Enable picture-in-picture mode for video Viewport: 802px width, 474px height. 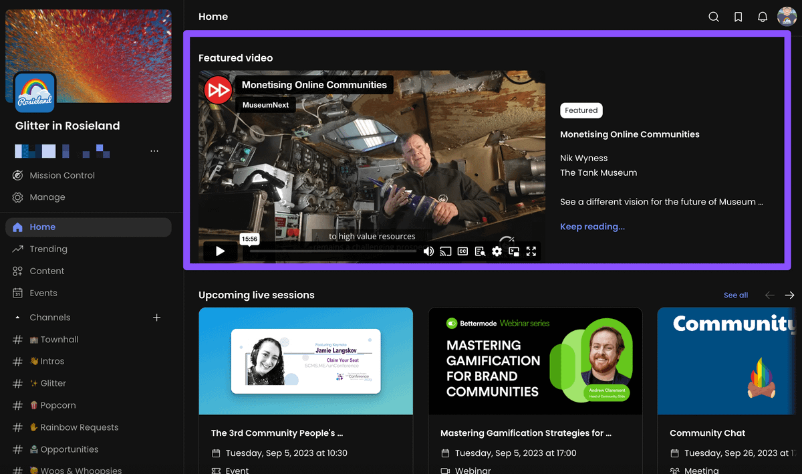[514, 251]
